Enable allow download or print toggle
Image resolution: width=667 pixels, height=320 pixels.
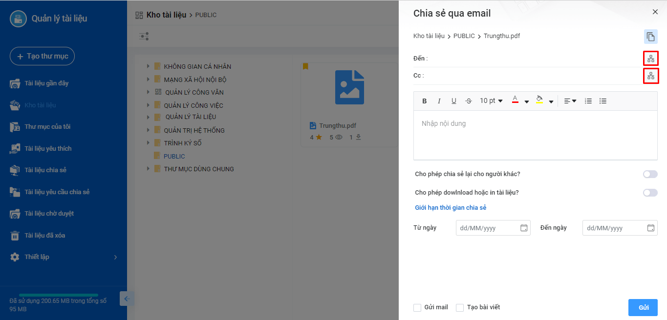pyautogui.click(x=650, y=193)
